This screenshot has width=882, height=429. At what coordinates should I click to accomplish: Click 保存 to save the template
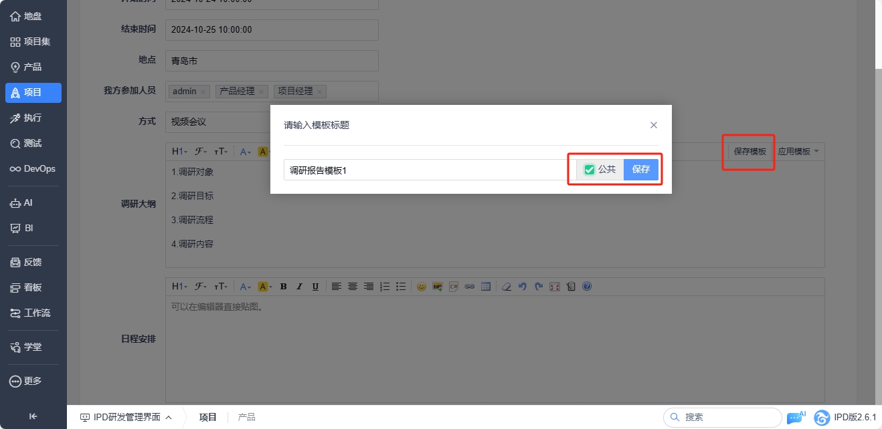pyautogui.click(x=641, y=170)
